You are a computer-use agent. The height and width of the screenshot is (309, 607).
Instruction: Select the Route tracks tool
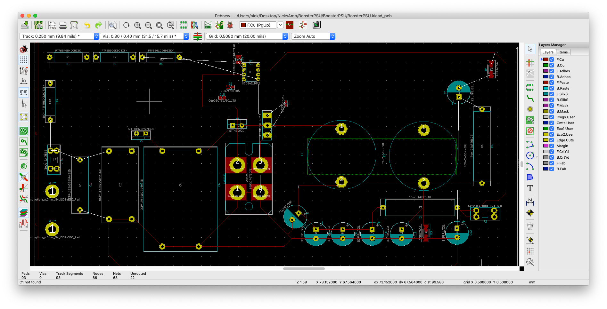click(x=530, y=98)
